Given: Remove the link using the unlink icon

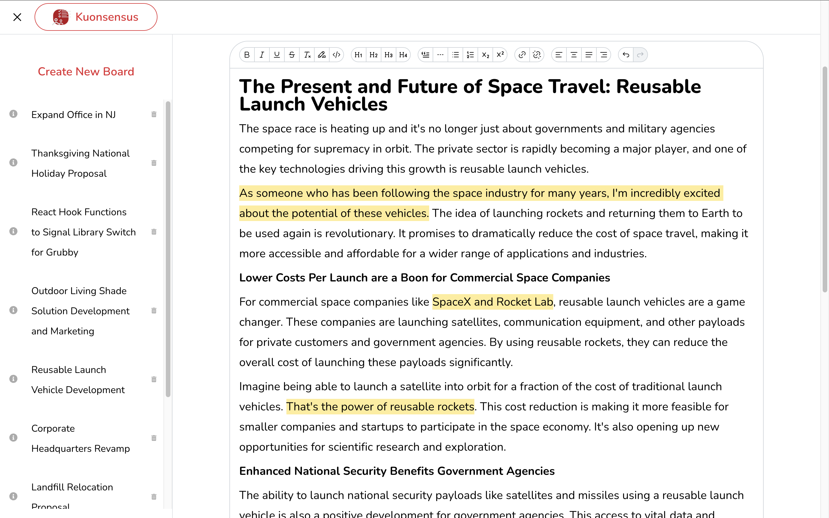Looking at the screenshot, I should click(x=537, y=55).
